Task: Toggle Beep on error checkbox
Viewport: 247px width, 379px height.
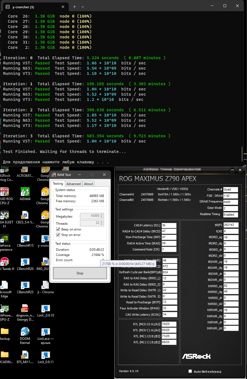Action: coord(58,229)
